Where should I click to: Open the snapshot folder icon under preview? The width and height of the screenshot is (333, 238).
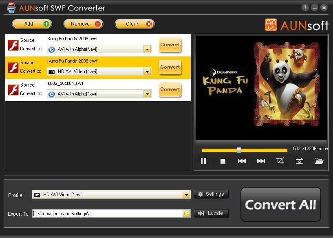(319, 161)
